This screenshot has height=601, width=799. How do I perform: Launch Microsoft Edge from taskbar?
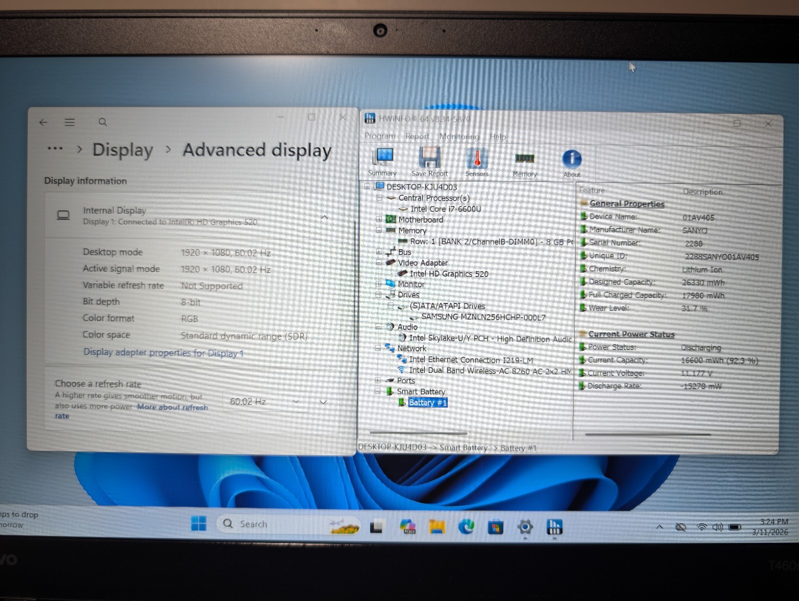[466, 527]
